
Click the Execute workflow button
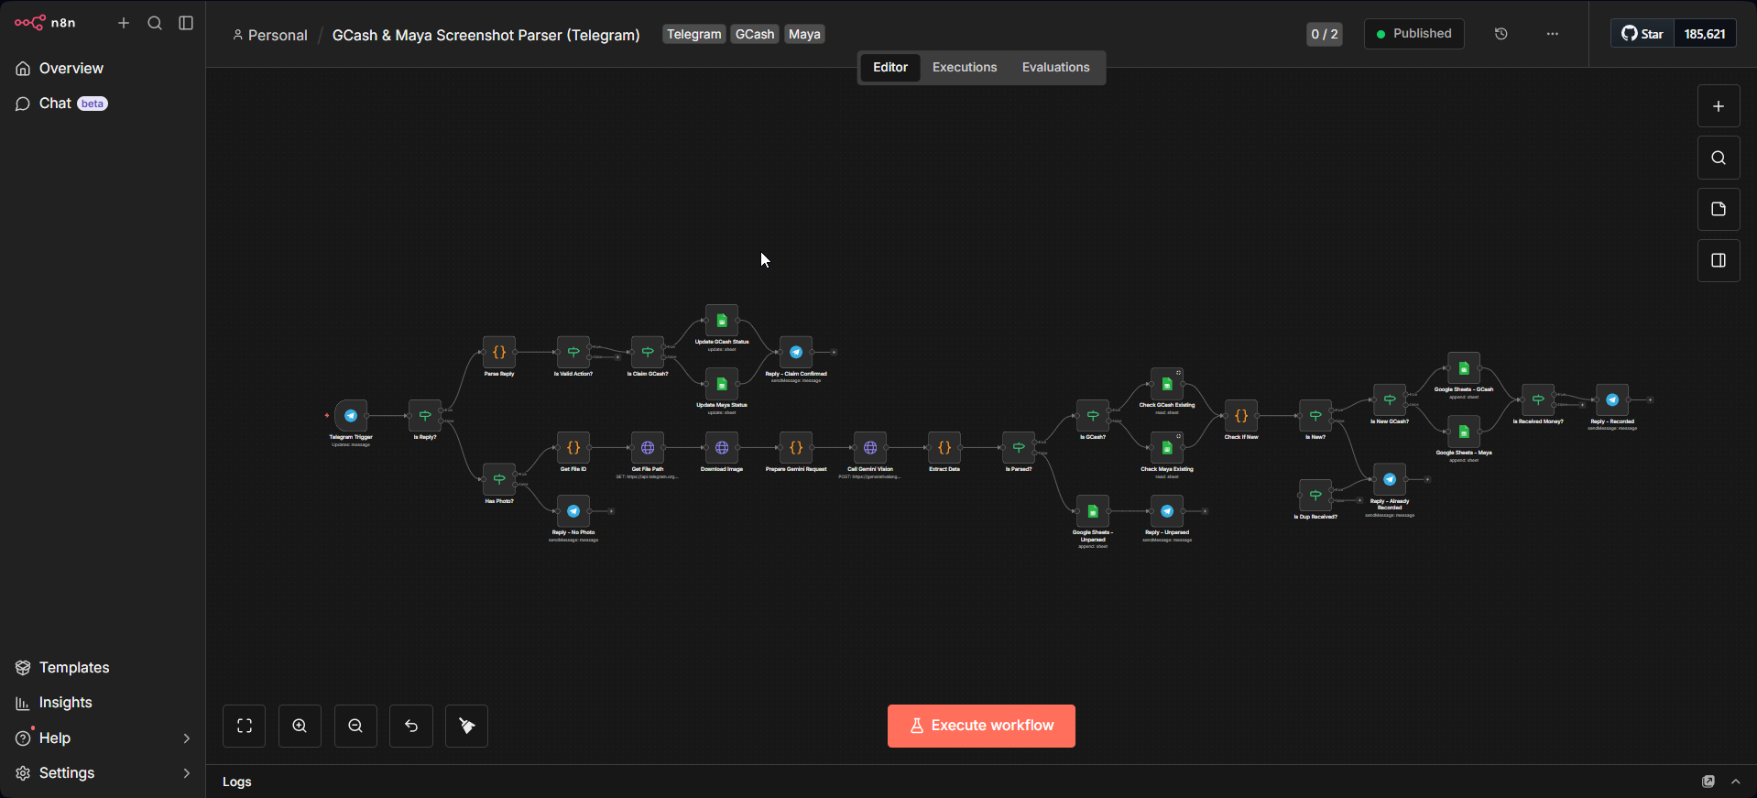[x=981, y=726]
